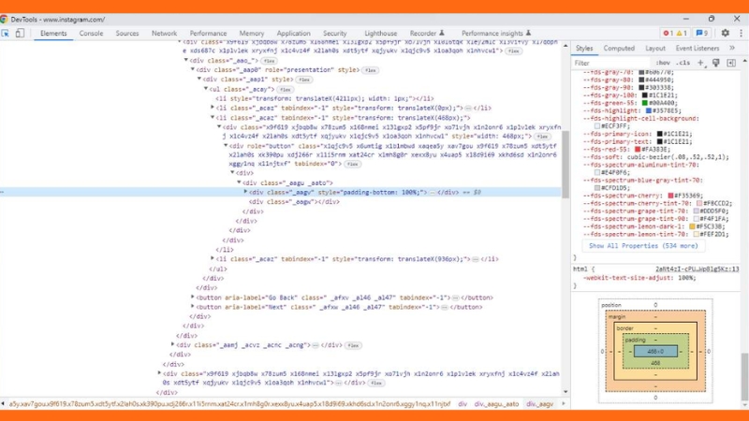Toggle the rendering emulations brush icon
This screenshot has height=421, width=749.
715,63
